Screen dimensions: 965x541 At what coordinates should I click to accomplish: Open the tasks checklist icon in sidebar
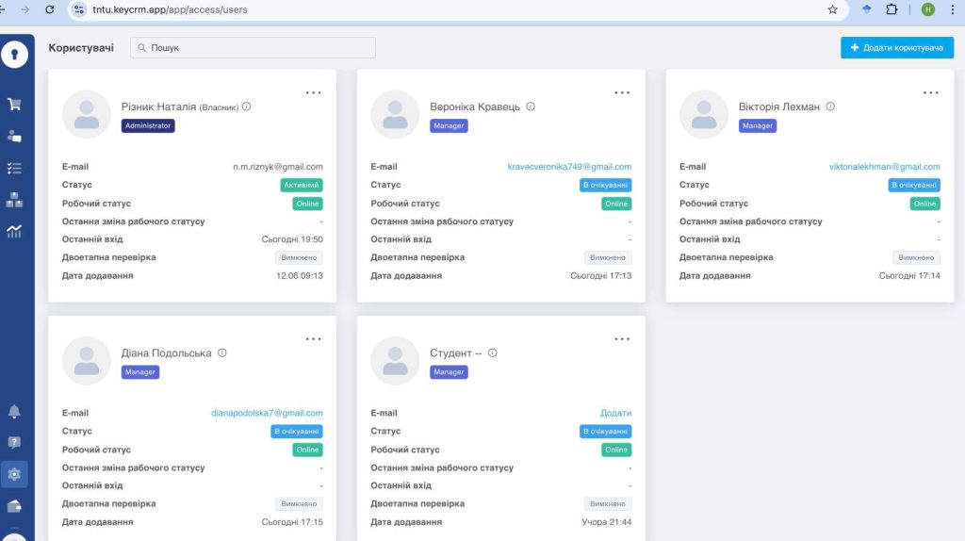tap(14, 168)
